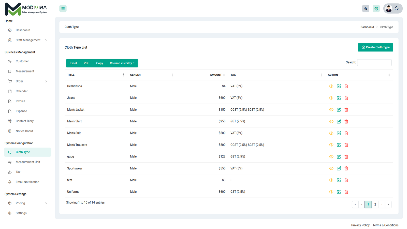Expand the Pricing submenu

[28, 203]
